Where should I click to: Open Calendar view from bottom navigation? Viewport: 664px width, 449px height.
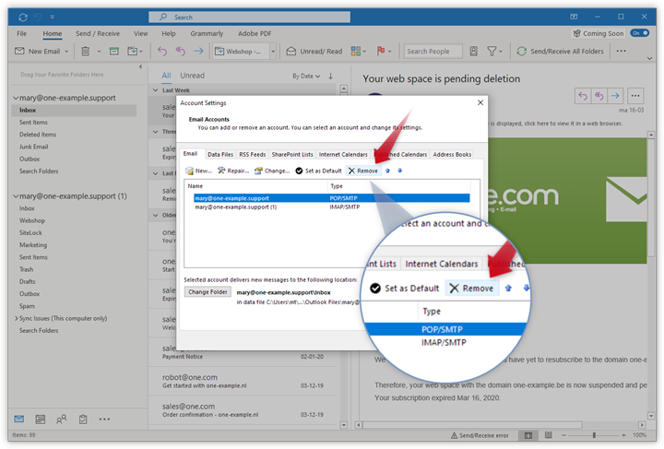40,419
